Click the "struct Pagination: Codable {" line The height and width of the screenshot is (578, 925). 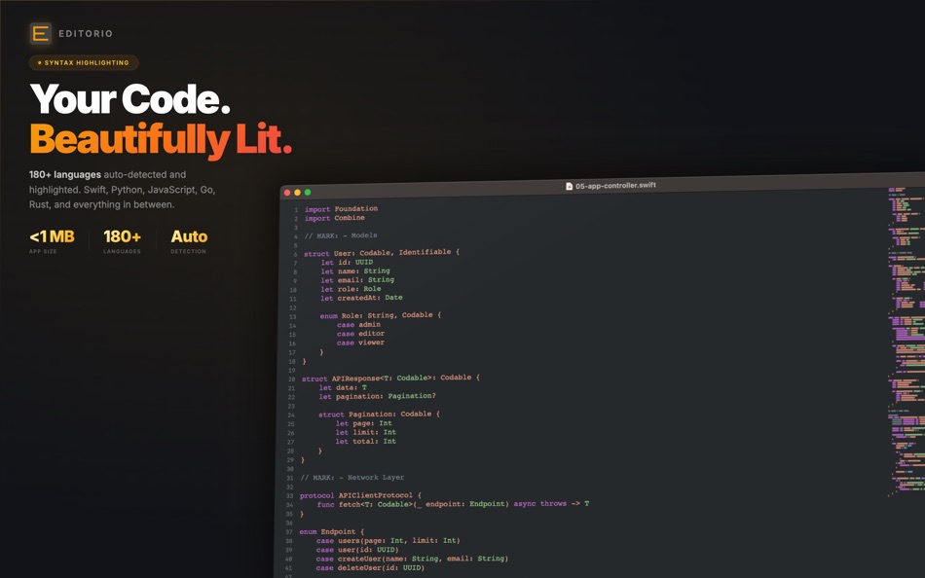pyautogui.click(x=379, y=414)
